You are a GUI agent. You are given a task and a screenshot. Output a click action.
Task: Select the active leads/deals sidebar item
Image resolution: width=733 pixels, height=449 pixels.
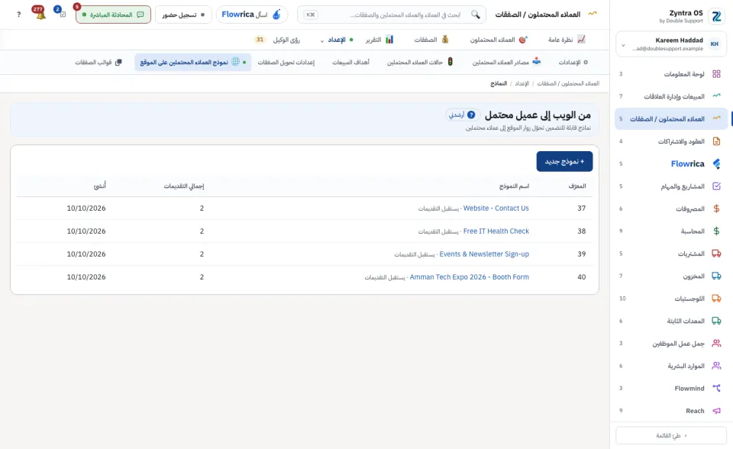pos(671,119)
